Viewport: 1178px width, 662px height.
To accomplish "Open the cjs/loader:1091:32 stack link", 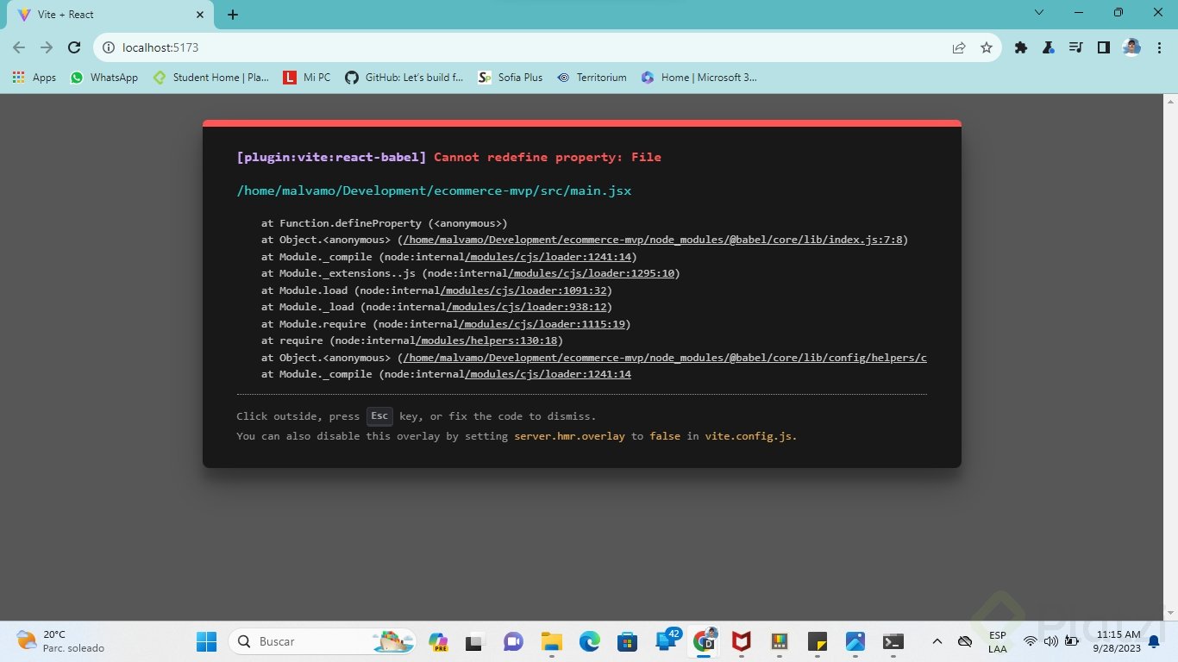I will point(523,290).
